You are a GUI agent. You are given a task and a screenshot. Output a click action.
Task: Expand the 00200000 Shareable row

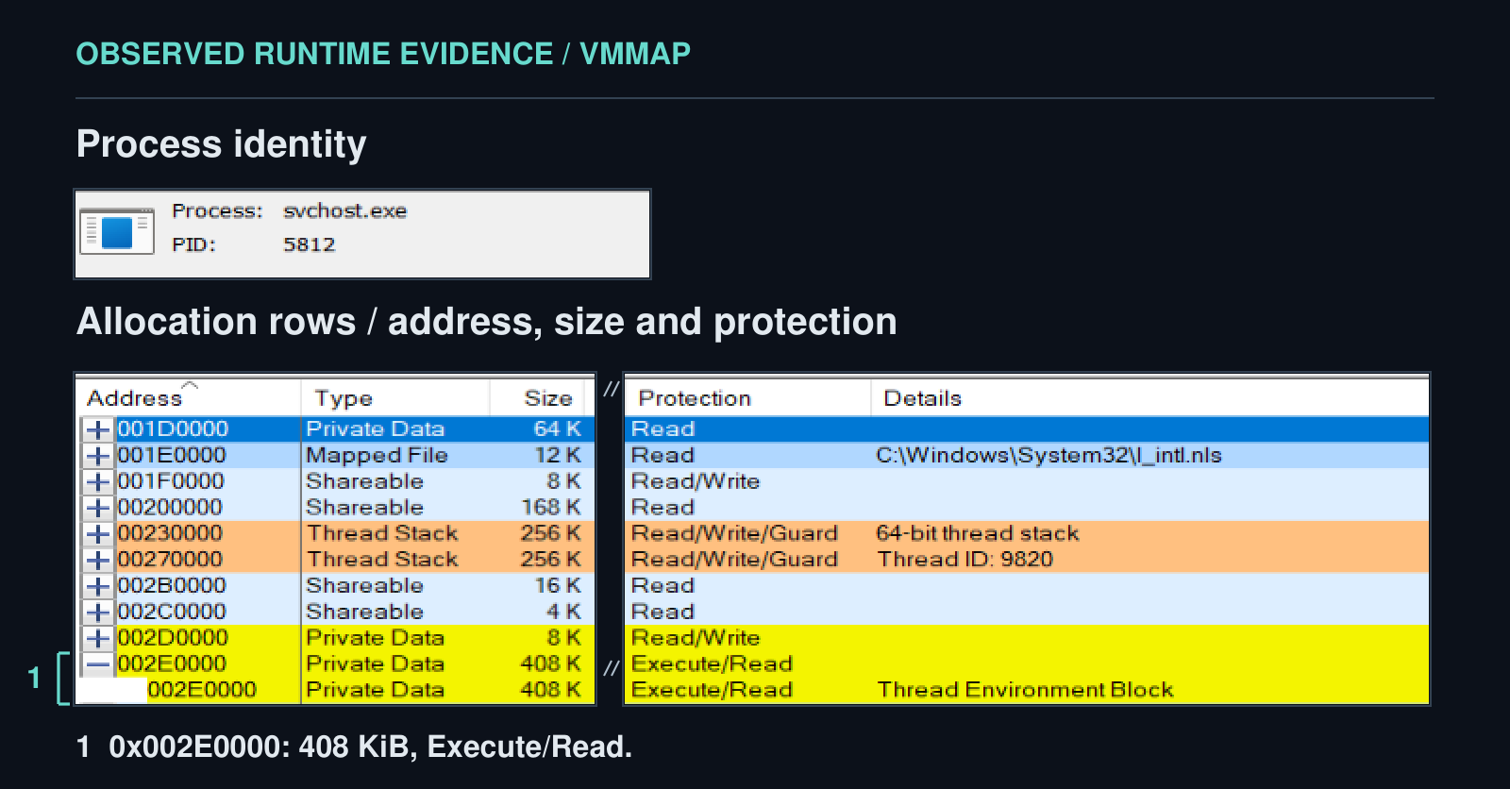[98, 508]
